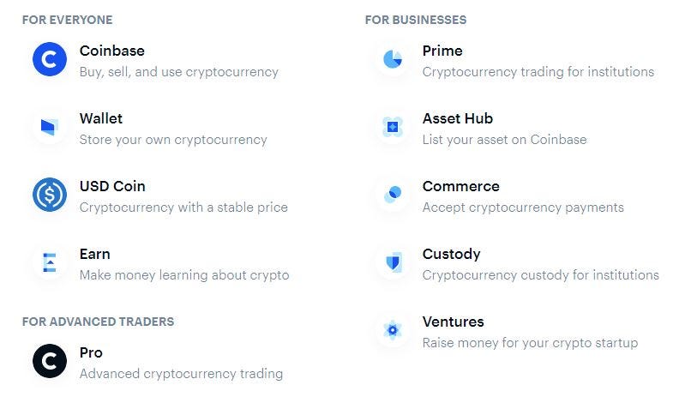Click the Asset Hub icon
This screenshot has height=403, width=679.
click(393, 127)
